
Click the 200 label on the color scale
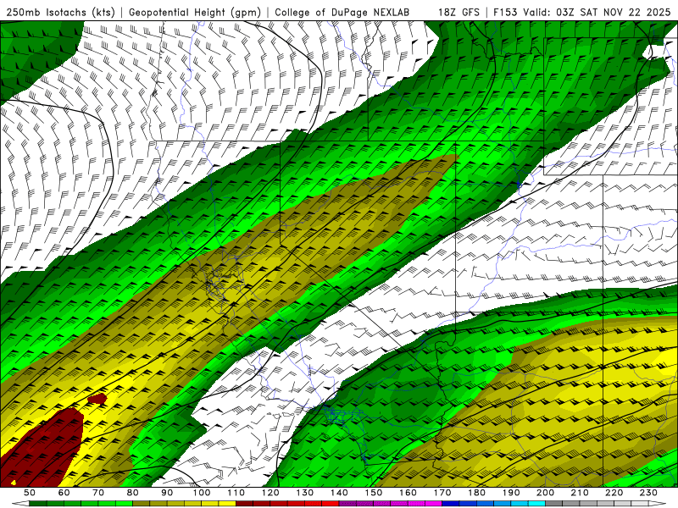545,493
